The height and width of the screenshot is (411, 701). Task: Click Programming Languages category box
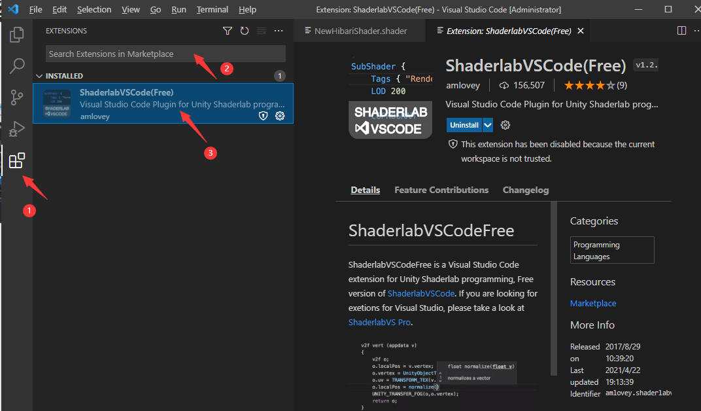click(612, 250)
